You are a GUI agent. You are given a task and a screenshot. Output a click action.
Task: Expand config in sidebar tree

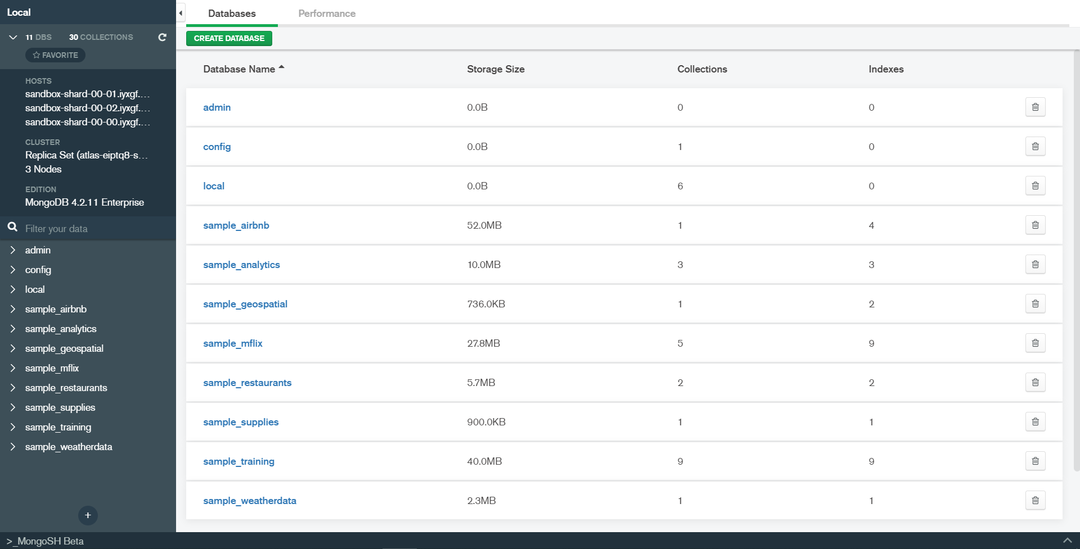point(12,270)
